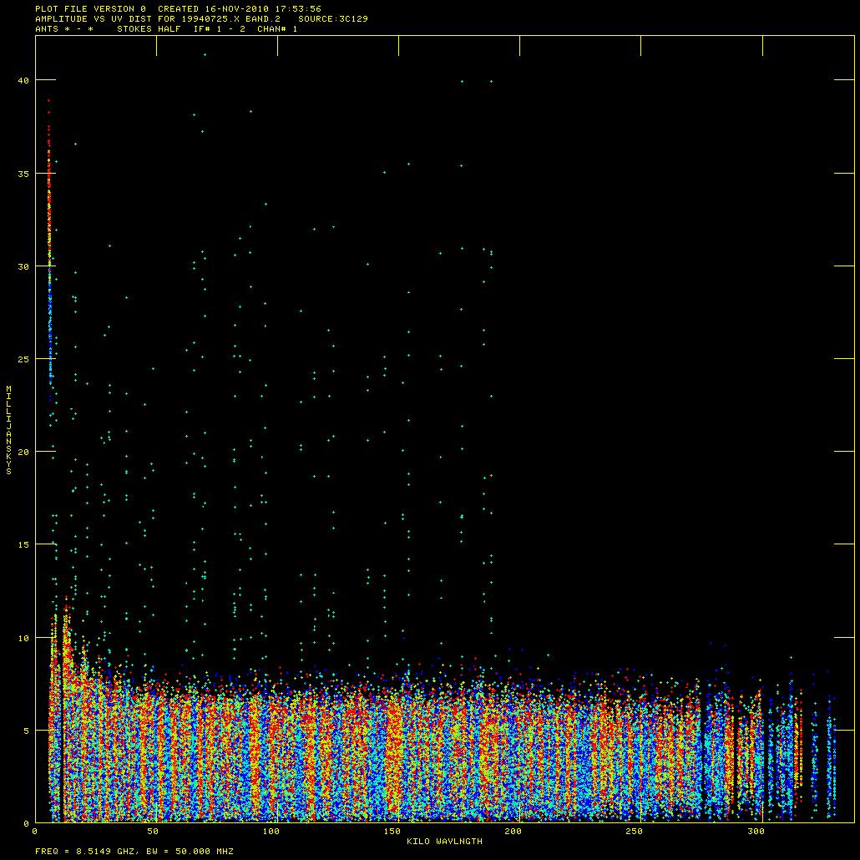The image size is (860, 860).
Task: Click the x-axis tick label 150
Action: pyautogui.click(x=392, y=831)
